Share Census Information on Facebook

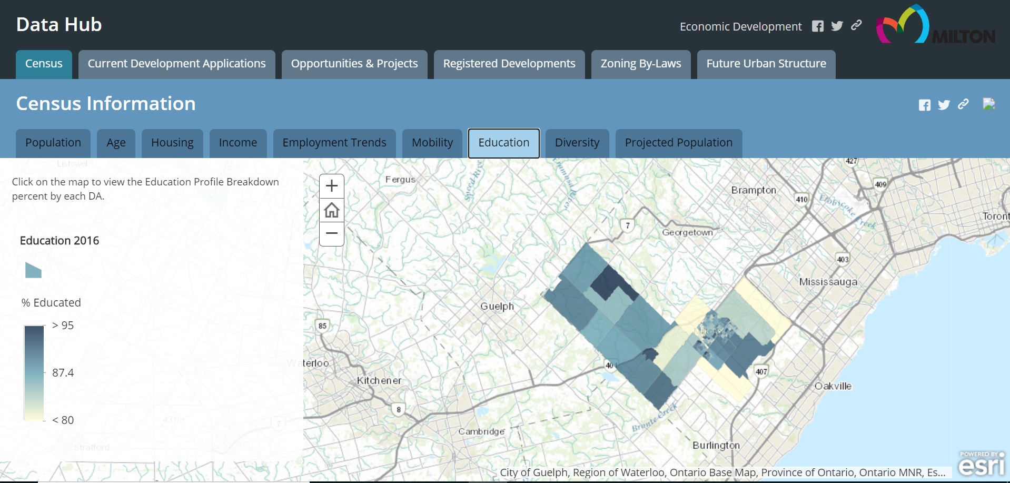(925, 105)
